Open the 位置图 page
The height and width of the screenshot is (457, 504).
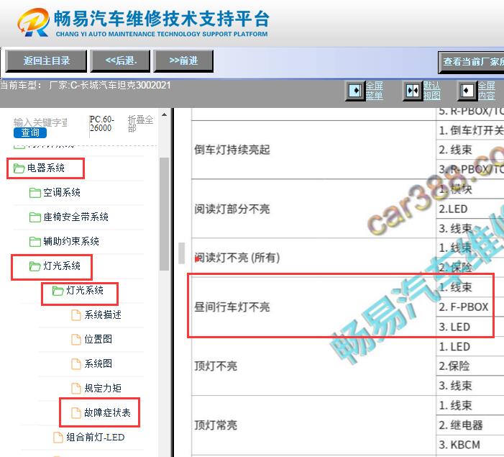(98, 339)
